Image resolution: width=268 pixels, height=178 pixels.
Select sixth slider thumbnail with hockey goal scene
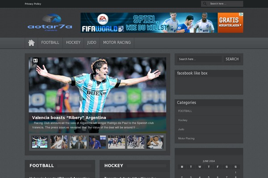[136, 142]
